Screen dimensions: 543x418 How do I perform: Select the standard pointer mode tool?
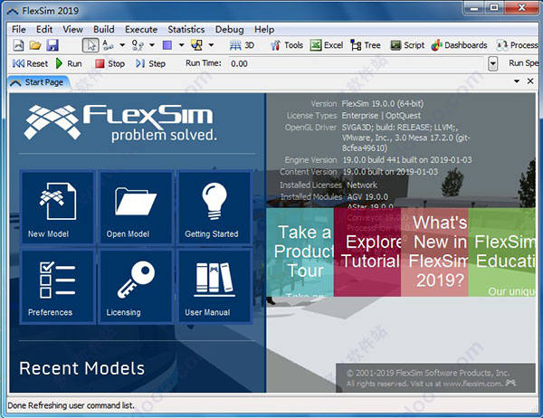coord(90,45)
